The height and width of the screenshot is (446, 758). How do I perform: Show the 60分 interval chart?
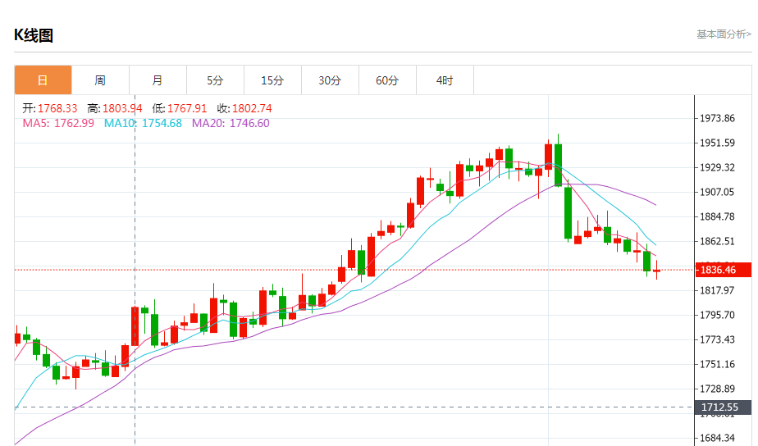[387, 80]
